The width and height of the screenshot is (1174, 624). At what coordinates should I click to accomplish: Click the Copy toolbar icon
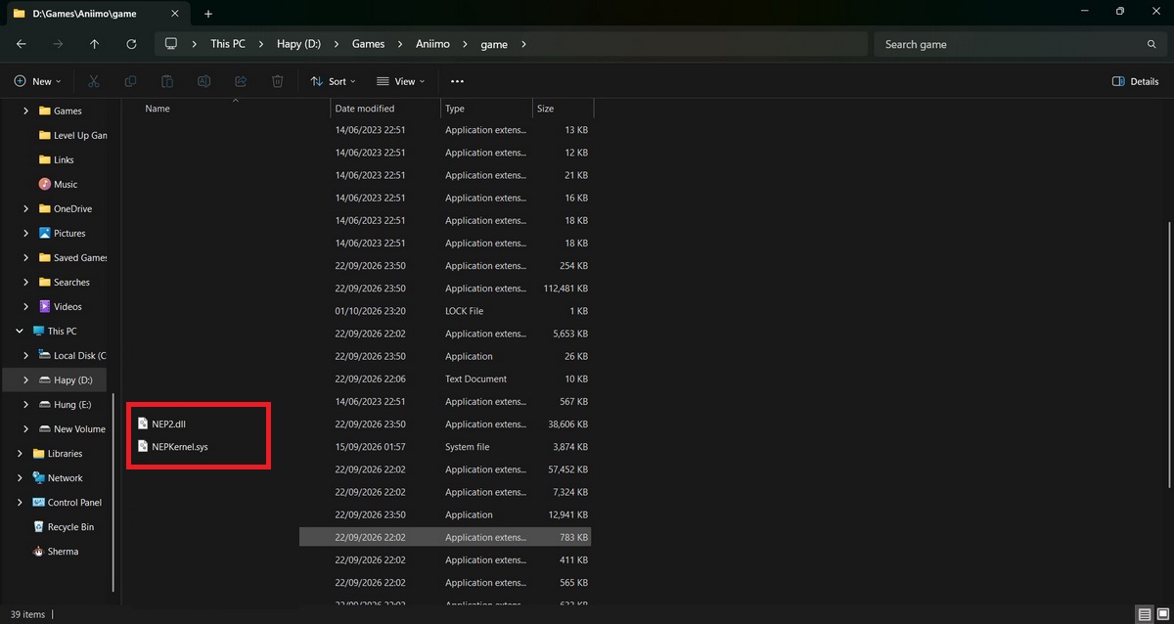click(x=131, y=81)
